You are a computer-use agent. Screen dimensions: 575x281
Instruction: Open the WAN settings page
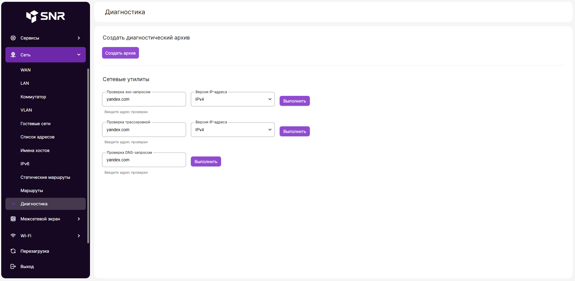coord(26,70)
